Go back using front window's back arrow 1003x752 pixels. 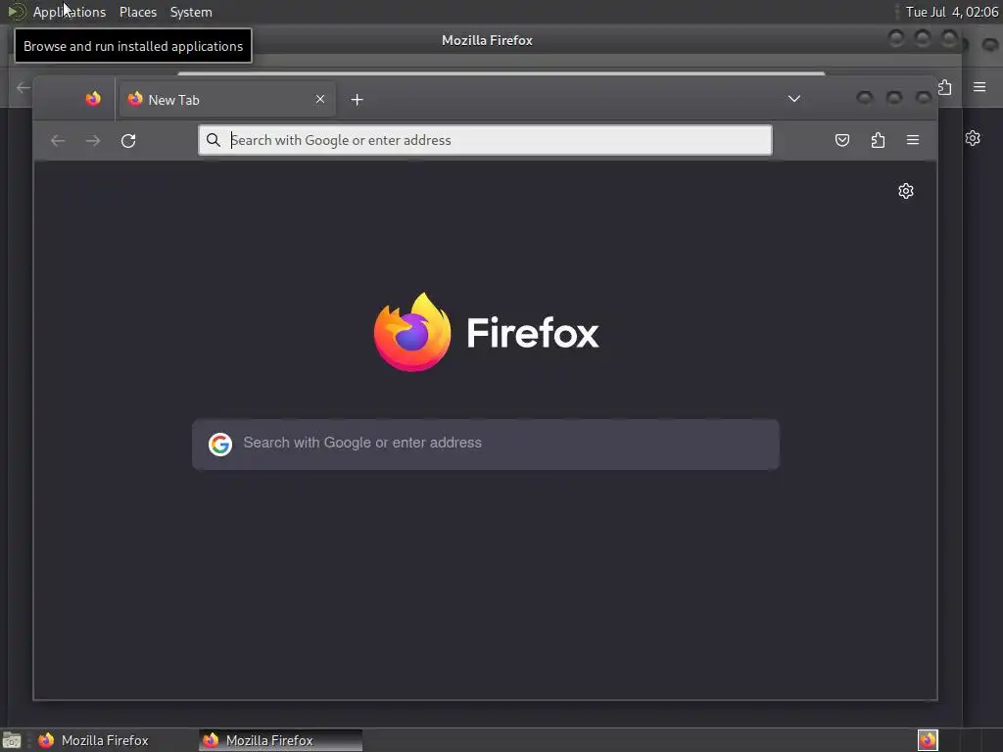(58, 141)
